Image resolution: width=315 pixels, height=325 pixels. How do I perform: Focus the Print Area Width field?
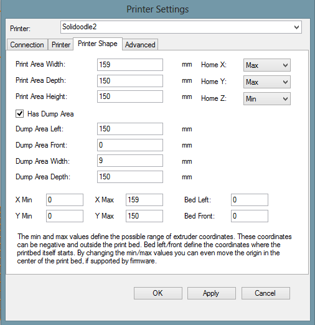130,65
